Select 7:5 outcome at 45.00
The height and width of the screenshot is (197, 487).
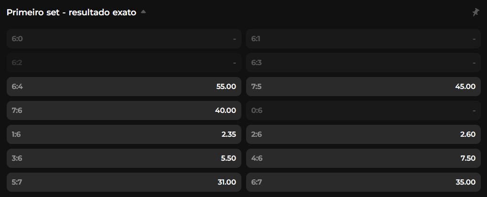pyautogui.click(x=363, y=87)
